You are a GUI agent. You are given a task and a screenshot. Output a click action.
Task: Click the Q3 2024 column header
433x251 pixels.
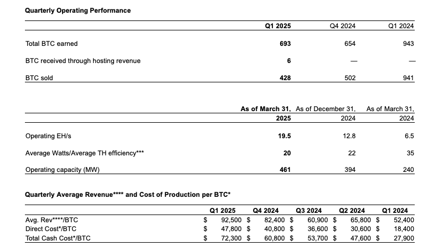click(309, 210)
